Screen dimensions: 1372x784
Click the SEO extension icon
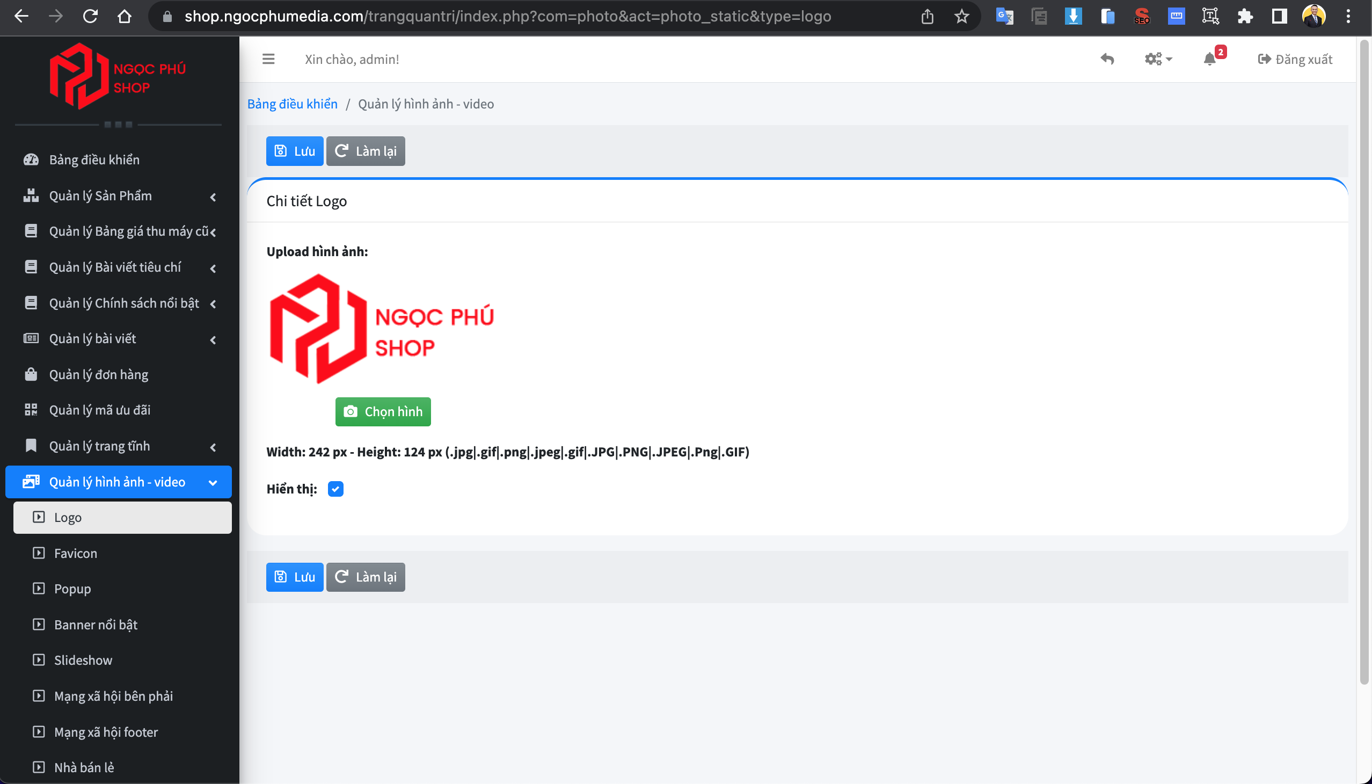1142,16
